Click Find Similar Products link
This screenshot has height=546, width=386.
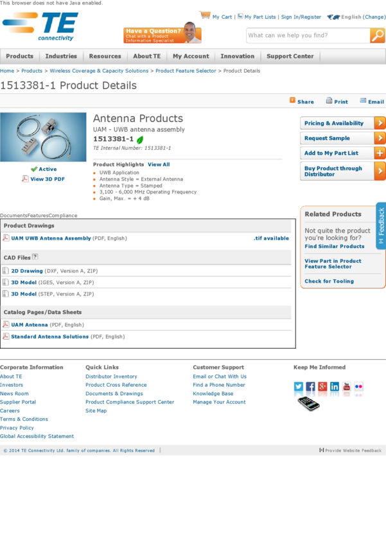pyautogui.click(x=335, y=246)
